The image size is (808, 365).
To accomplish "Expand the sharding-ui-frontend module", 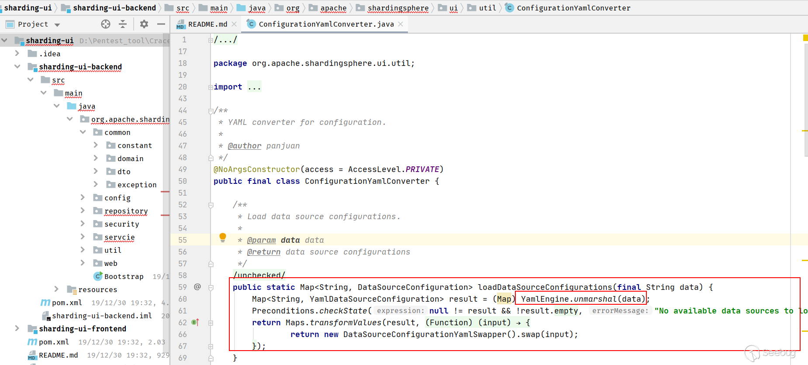I will 17,328.
